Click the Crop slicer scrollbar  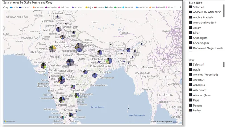[224, 64]
